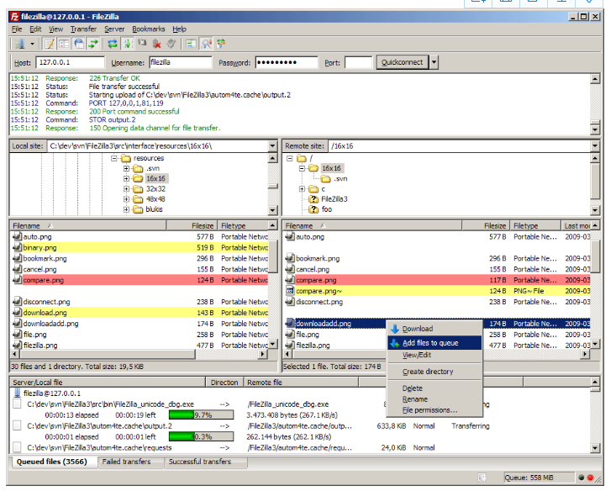Click the red activity indicator in status bar

(590, 478)
